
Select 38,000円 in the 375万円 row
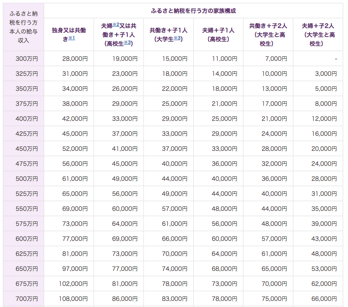(75, 104)
